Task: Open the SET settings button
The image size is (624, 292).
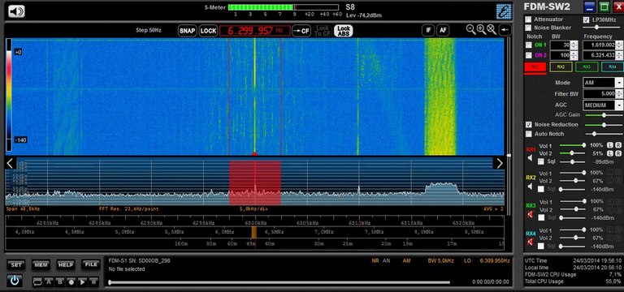Action: tap(15, 264)
